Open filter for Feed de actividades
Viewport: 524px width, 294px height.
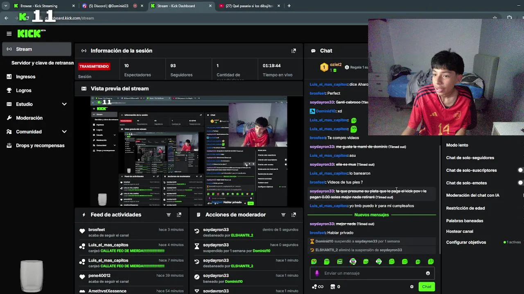(168, 215)
